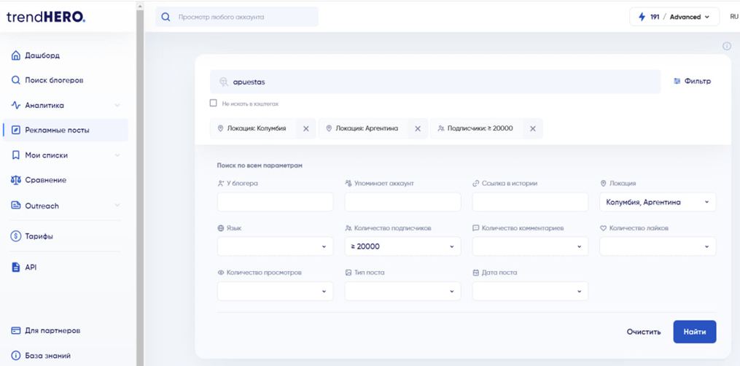Open the Локация dropdown
This screenshot has width=740, height=366.
click(x=657, y=202)
